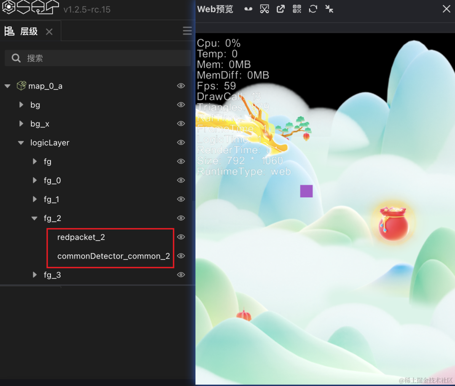Toggle visibility of map_0_a
The height and width of the screenshot is (386, 455).
coord(181,86)
